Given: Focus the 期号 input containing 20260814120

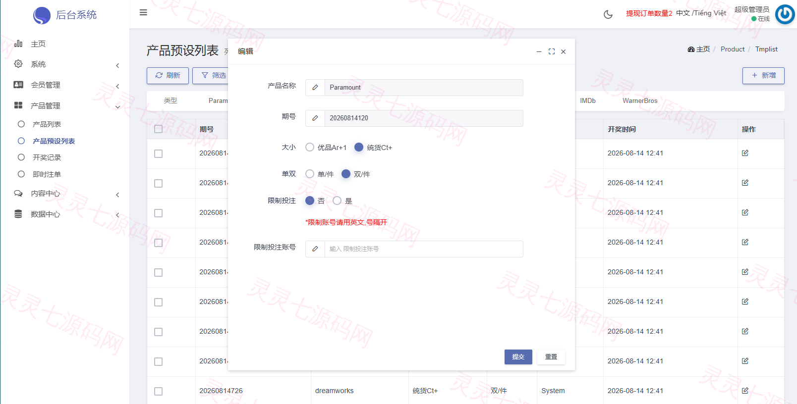Looking at the screenshot, I should click(x=424, y=118).
